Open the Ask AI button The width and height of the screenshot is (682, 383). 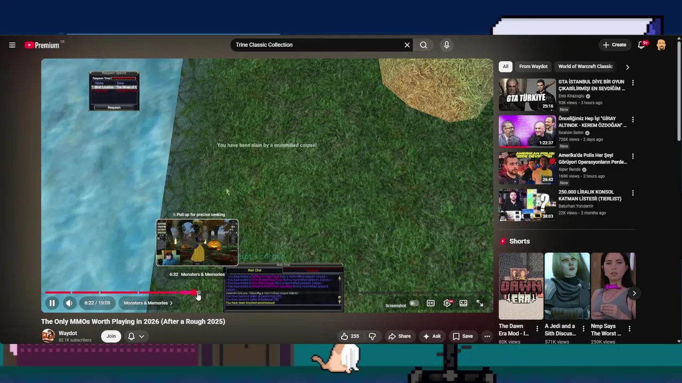(432, 336)
